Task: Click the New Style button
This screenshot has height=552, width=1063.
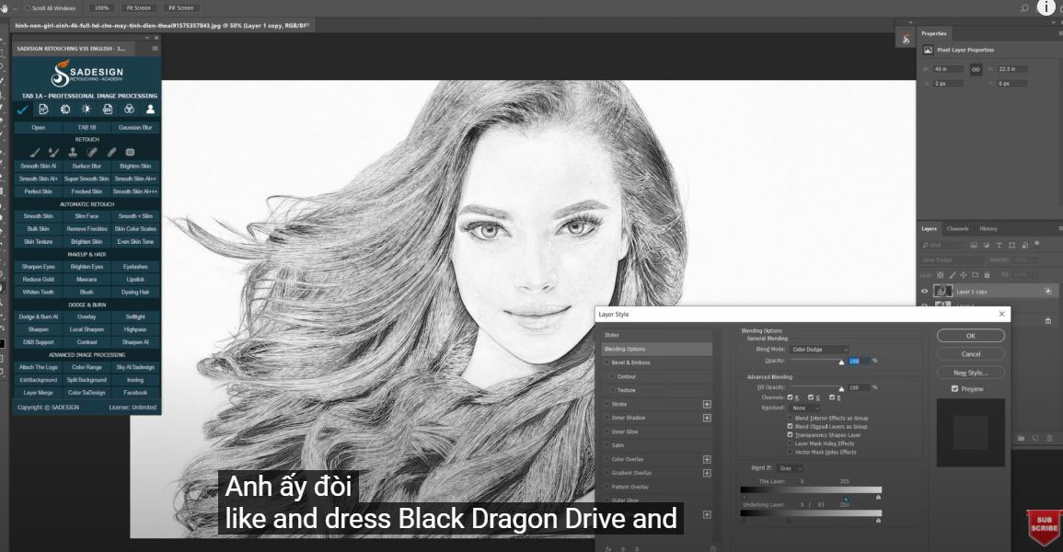Action: point(971,373)
